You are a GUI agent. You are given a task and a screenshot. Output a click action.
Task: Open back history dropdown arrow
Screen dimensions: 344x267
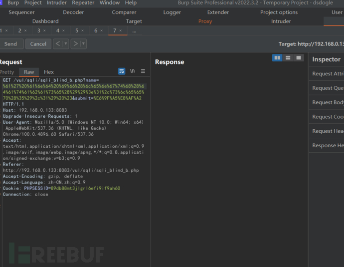[66, 44]
